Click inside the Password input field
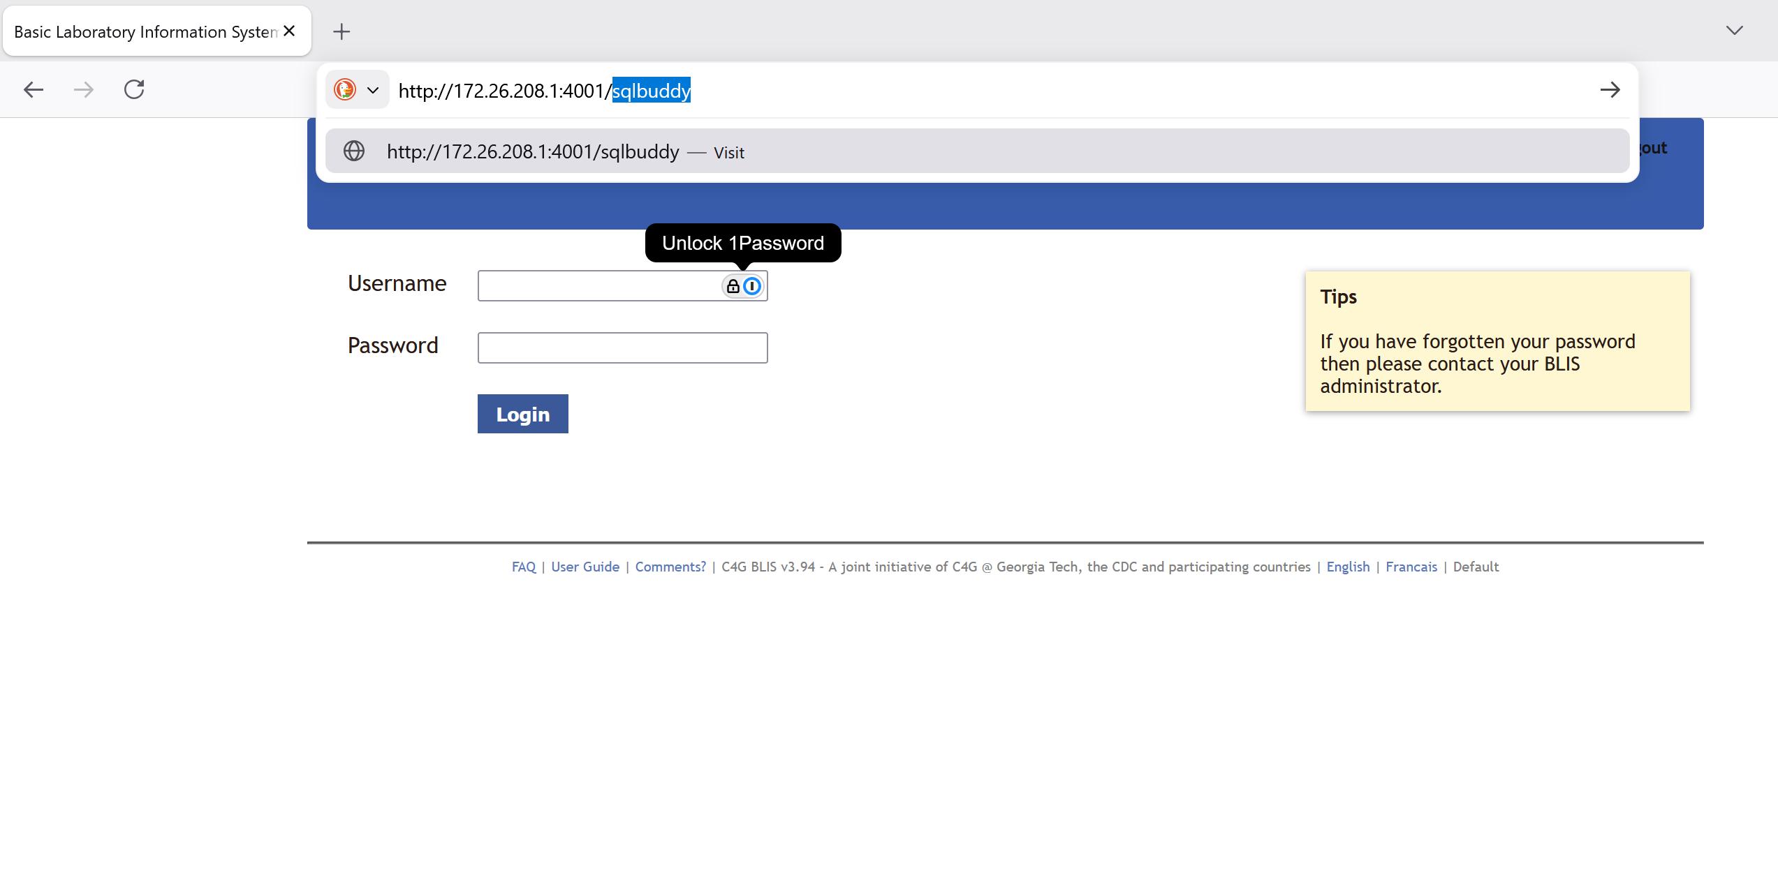The height and width of the screenshot is (889, 1778). point(622,348)
